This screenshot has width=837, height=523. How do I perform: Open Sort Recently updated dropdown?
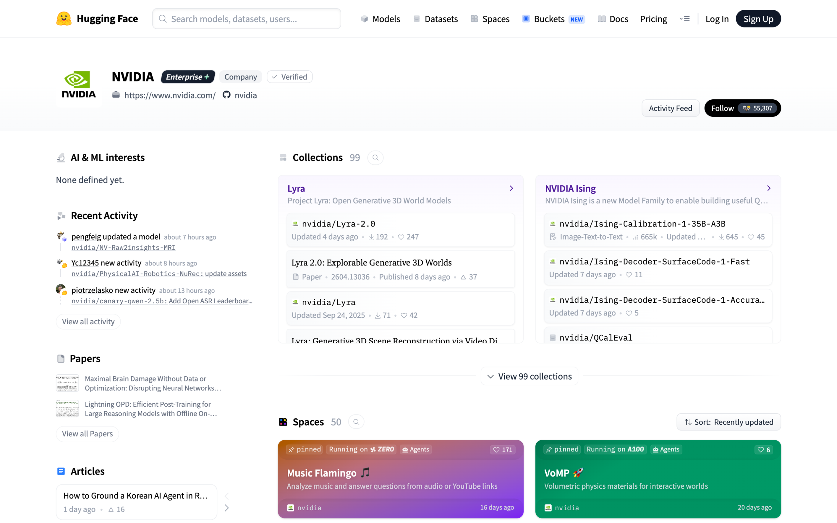click(728, 422)
